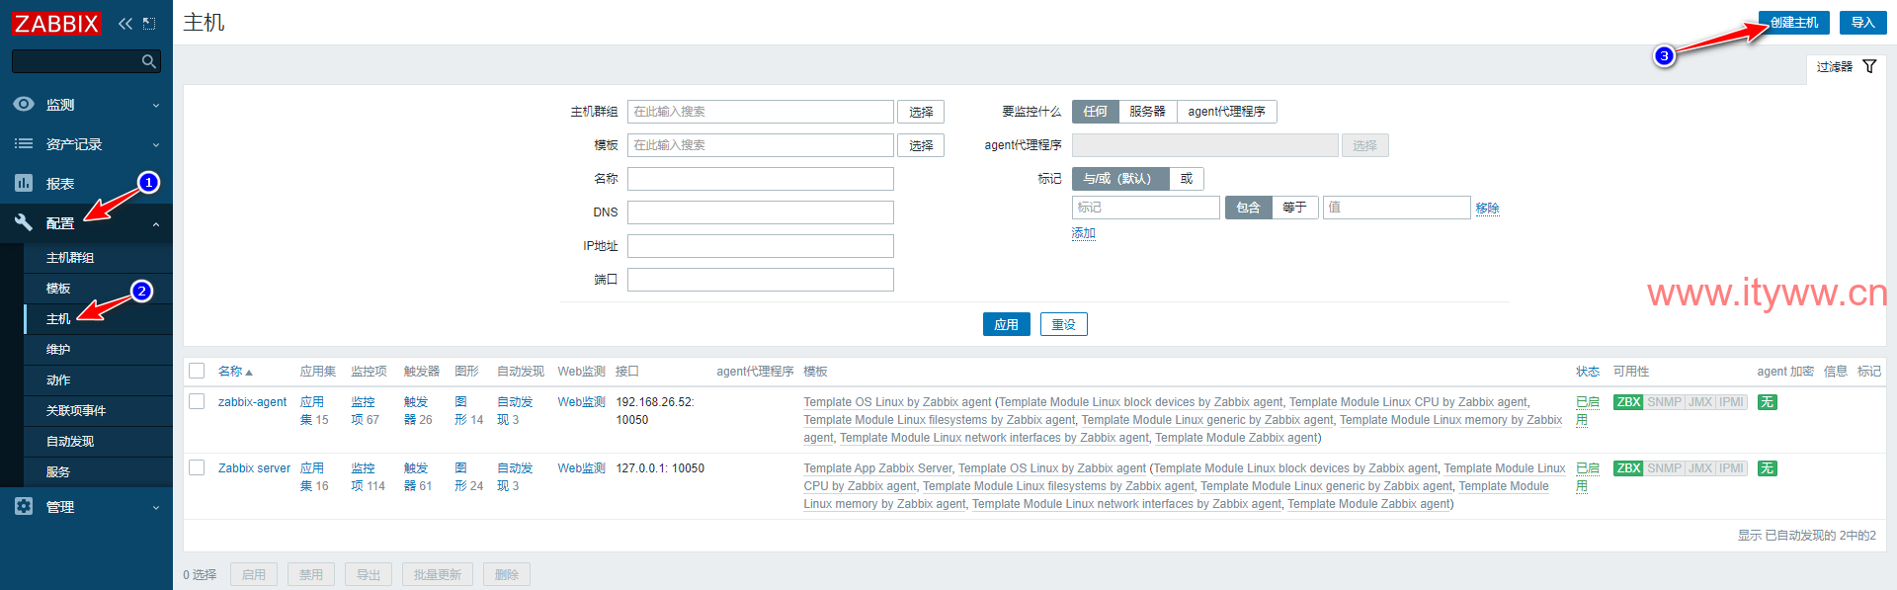Click the Zabbix logo
This screenshot has height=590, width=1897.
pyautogui.click(x=56, y=23)
